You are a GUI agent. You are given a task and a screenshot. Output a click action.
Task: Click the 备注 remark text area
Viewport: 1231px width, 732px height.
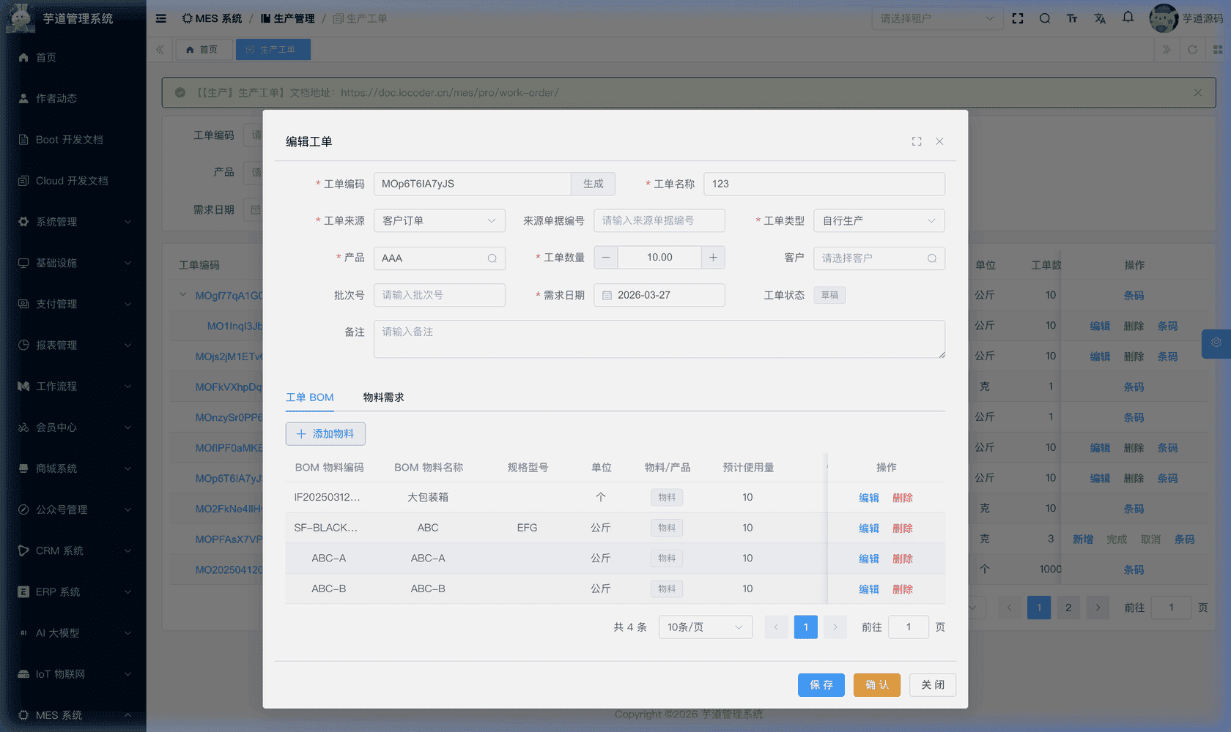coord(659,338)
